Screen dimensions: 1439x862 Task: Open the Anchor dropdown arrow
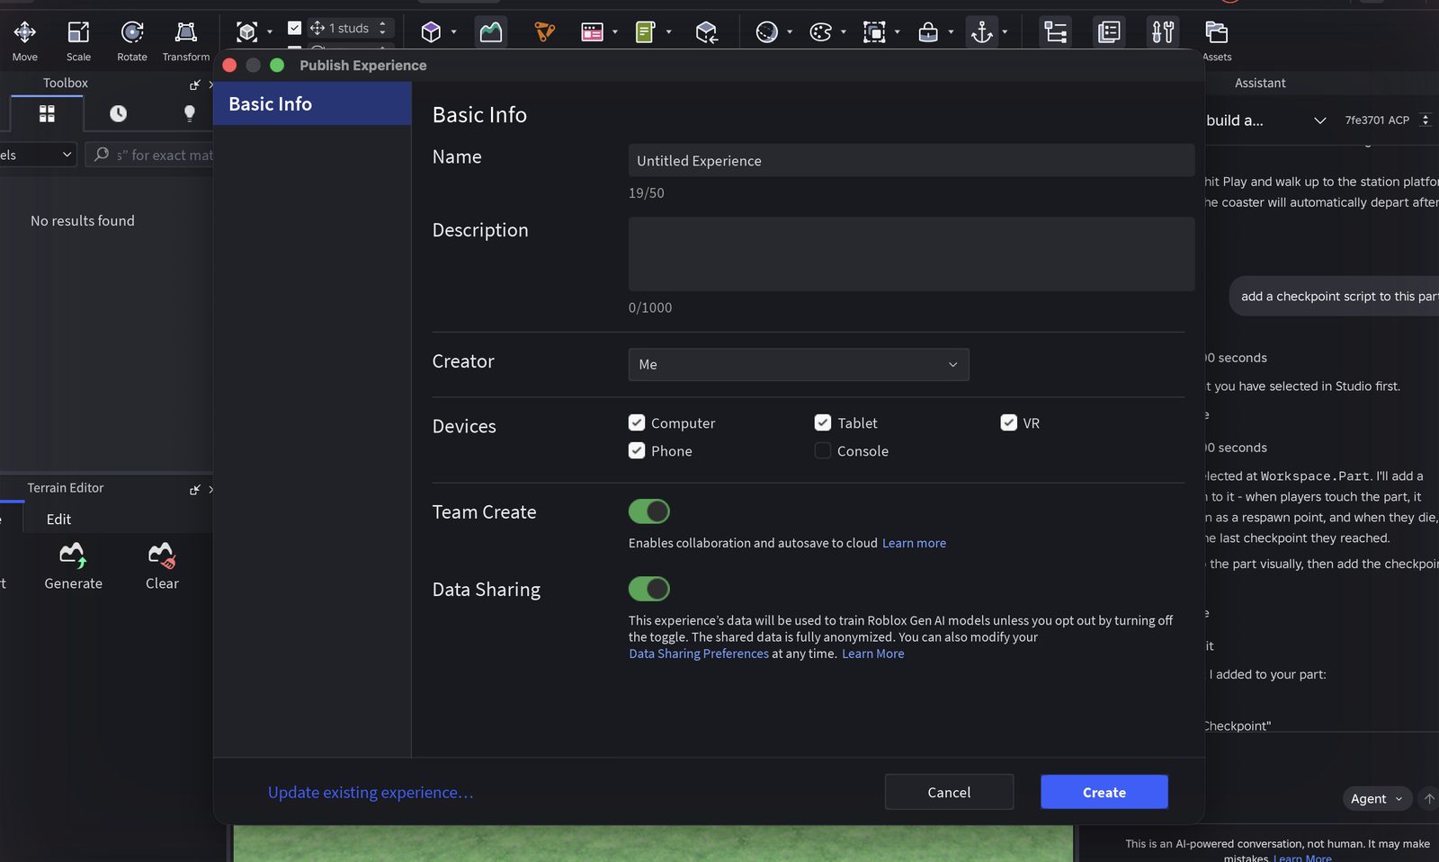coord(1005,32)
